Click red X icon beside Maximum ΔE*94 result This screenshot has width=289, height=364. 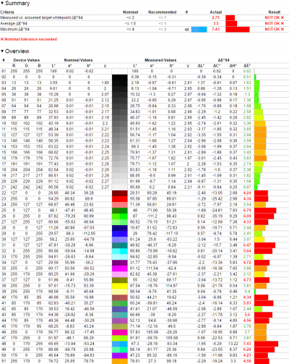(282, 29)
